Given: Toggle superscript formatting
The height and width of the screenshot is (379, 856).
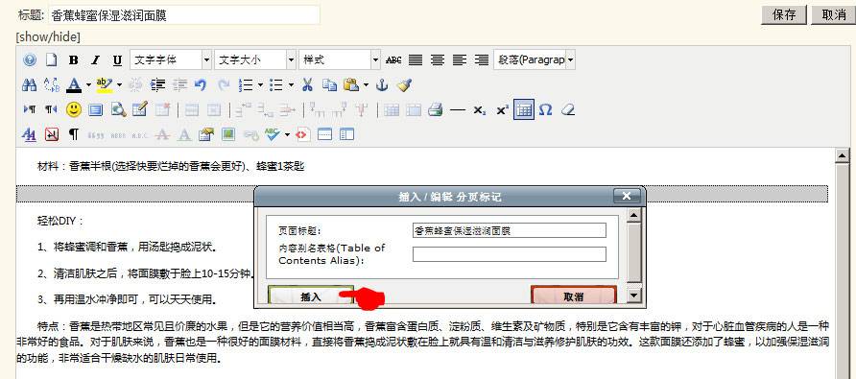Looking at the screenshot, I should coord(502,109).
